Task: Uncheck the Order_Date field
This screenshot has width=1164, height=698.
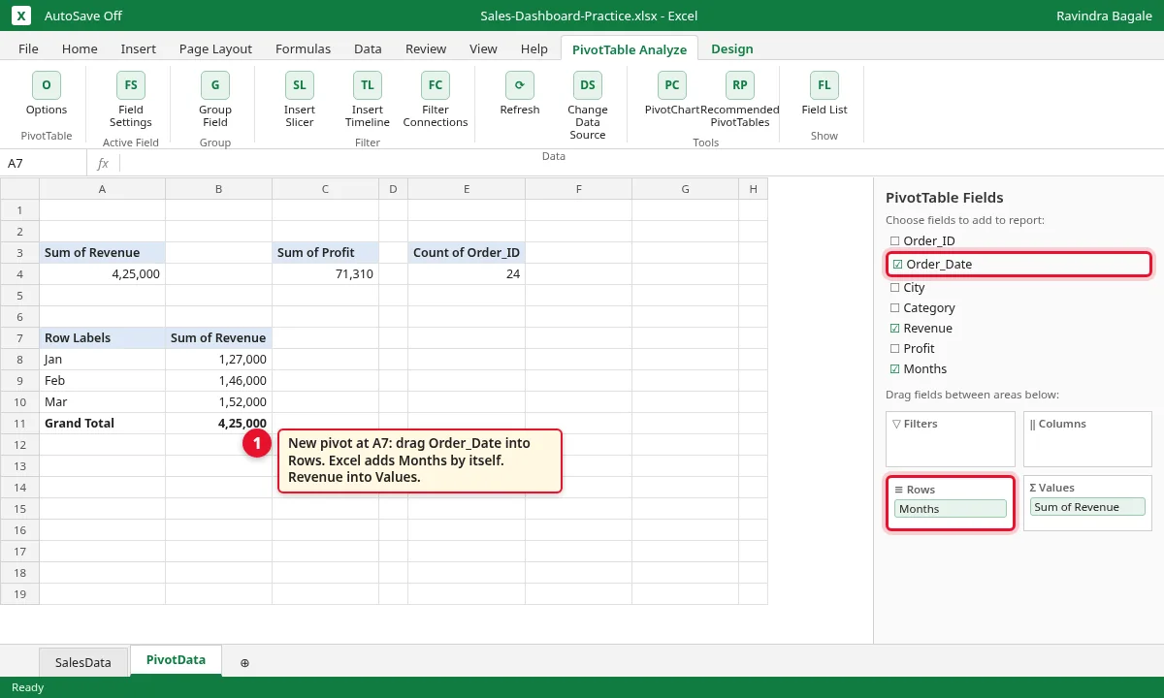Action: pyautogui.click(x=897, y=264)
